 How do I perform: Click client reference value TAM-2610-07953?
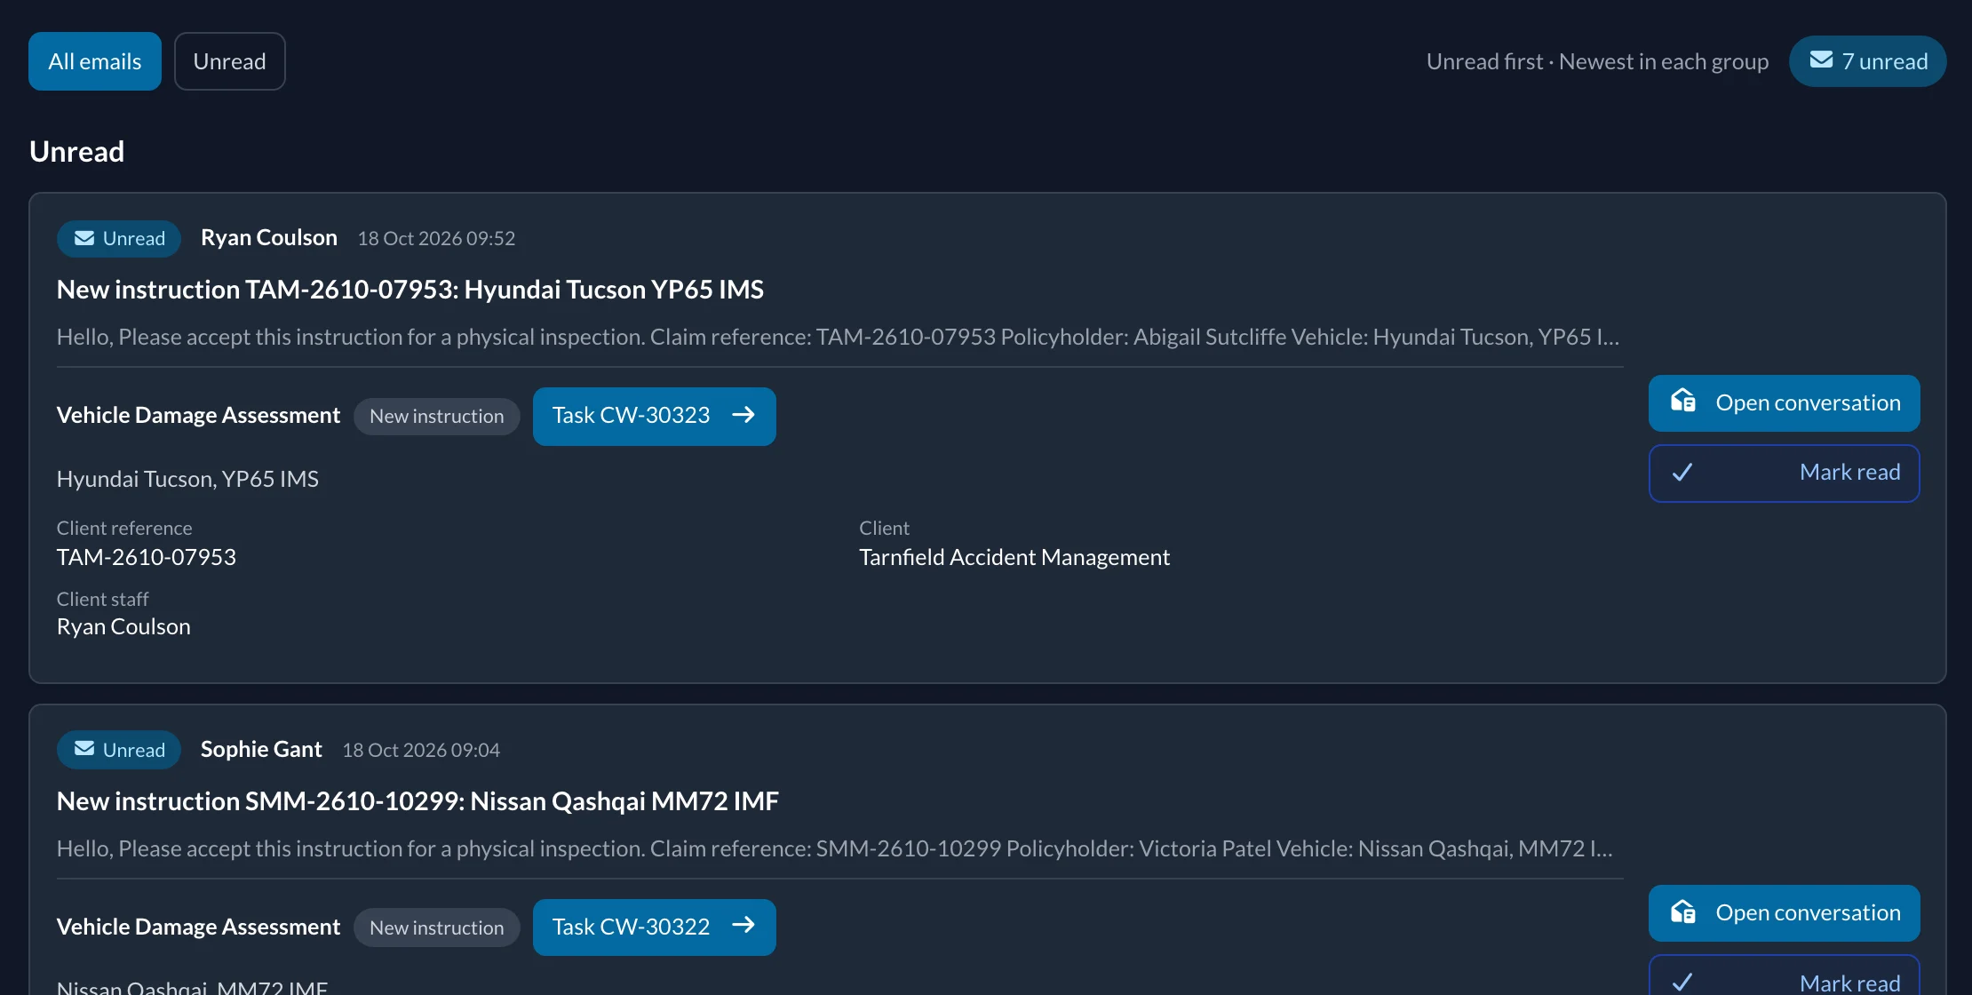click(147, 557)
